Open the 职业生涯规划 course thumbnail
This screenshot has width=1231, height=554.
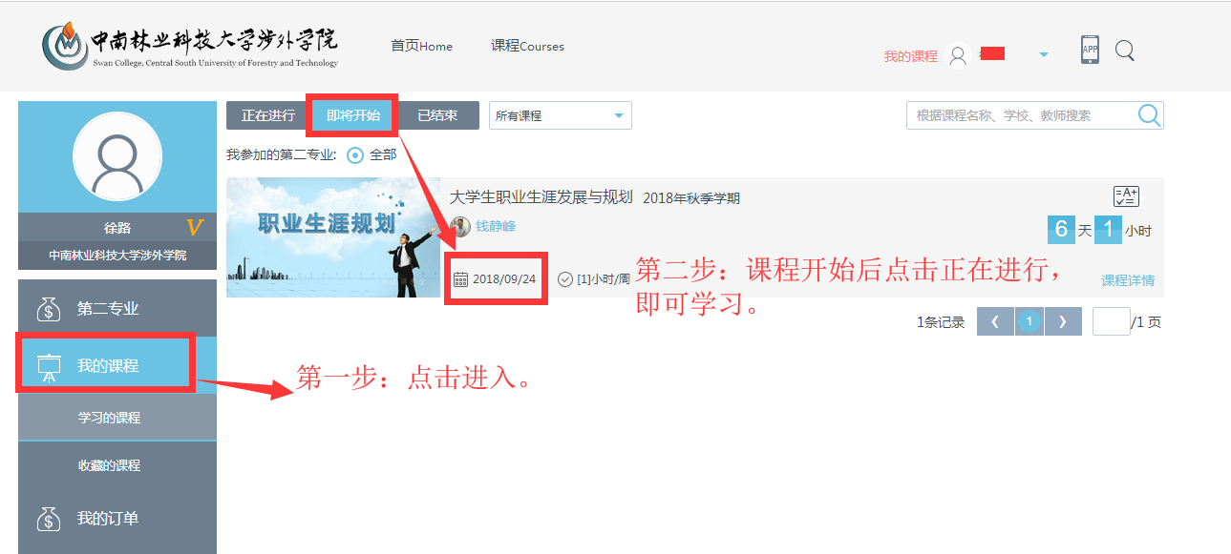click(332, 236)
